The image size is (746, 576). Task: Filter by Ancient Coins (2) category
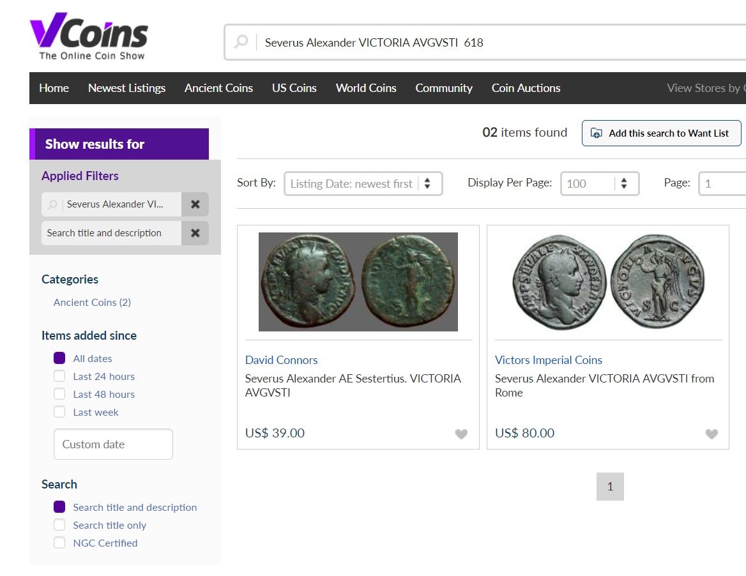click(x=92, y=303)
